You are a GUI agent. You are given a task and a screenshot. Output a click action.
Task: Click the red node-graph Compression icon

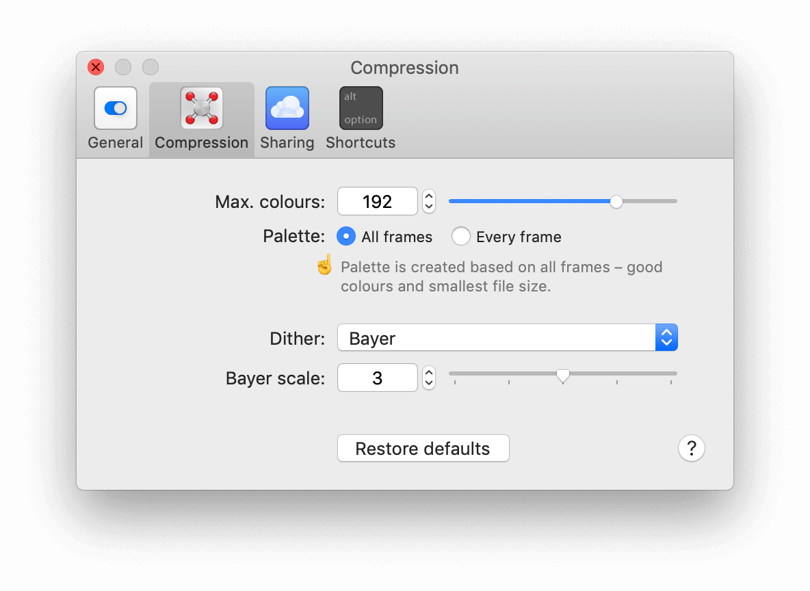tap(201, 107)
